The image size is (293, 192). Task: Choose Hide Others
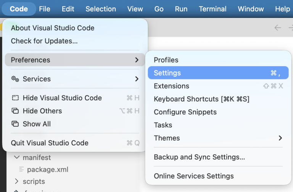pos(75,111)
